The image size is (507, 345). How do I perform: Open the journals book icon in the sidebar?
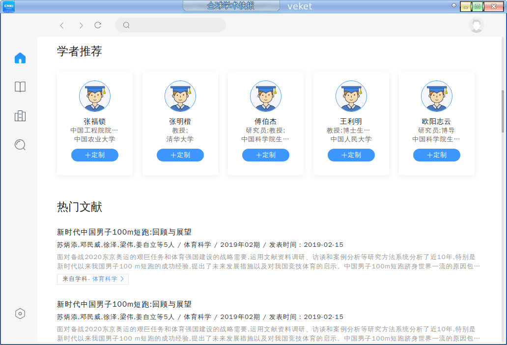pos(20,86)
